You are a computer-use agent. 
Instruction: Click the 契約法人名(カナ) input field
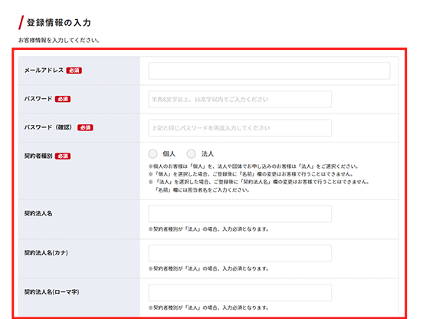(x=240, y=253)
